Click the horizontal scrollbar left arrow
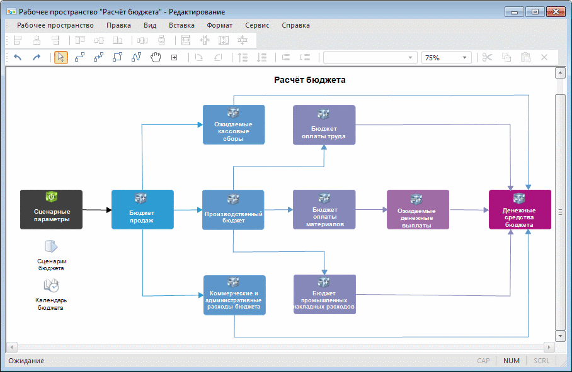This screenshot has height=372, width=572. pos(12,347)
